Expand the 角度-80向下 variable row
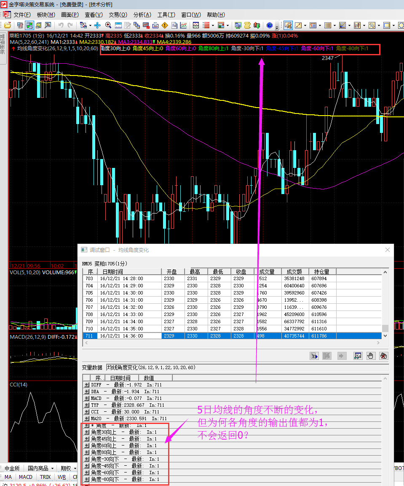Image resolution: width=404 pixels, height=486 pixels. [87, 479]
